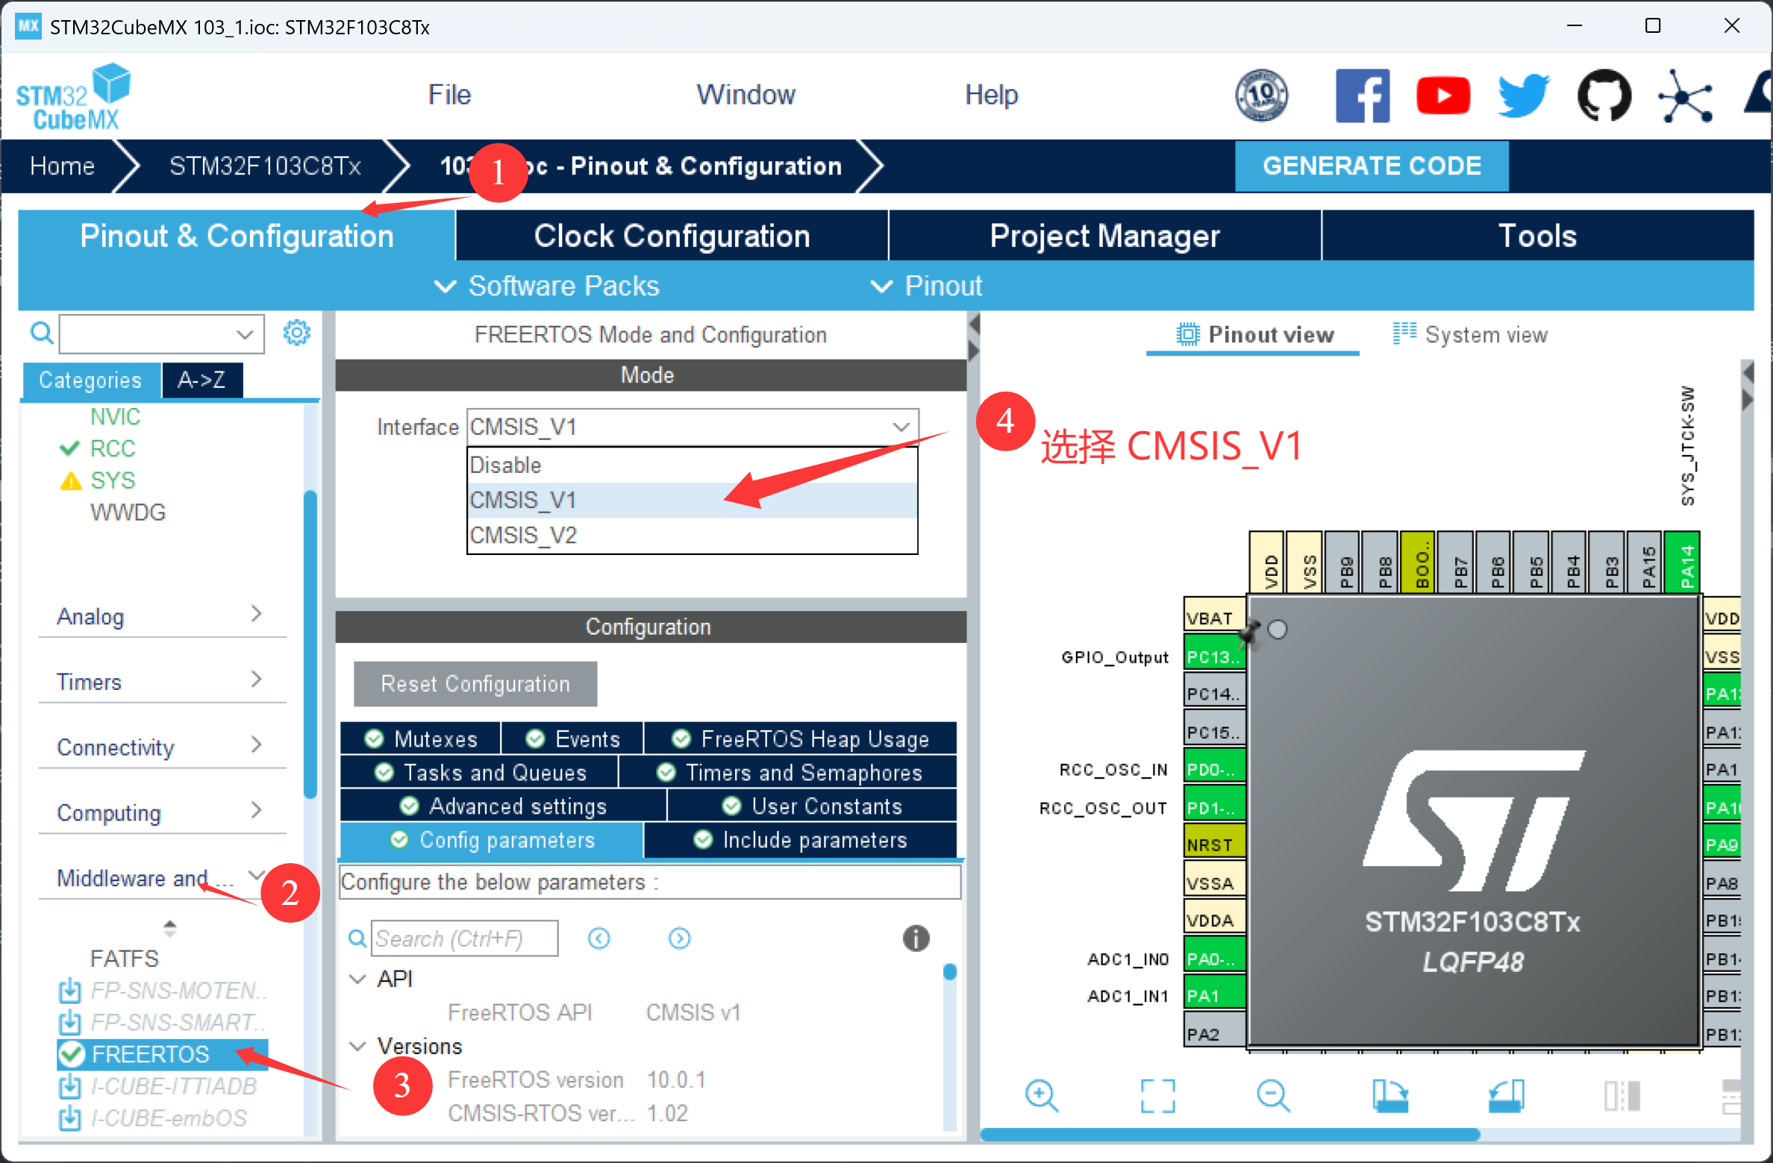Click the zoom out magnifier icon

pyautogui.click(x=1272, y=1096)
